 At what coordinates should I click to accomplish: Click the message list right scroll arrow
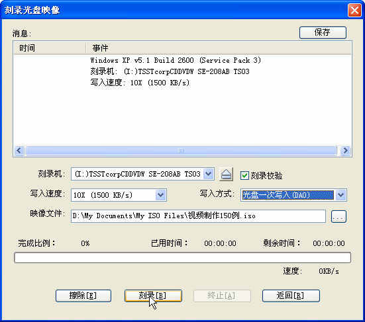tap(345, 151)
